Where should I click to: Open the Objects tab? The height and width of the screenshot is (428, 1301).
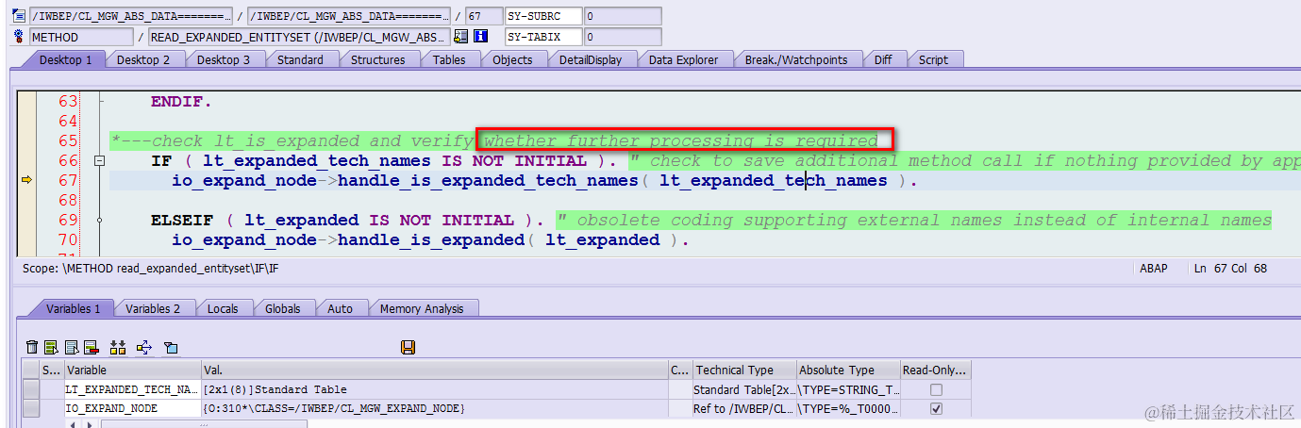(x=512, y=59)
